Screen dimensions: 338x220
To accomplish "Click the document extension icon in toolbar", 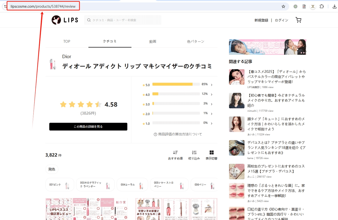I will [x=304, y=6].
